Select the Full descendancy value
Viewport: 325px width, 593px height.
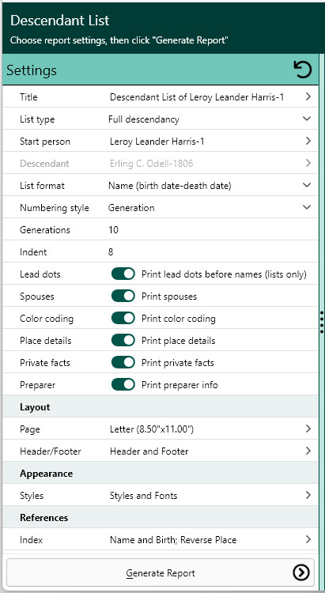[x=143, y=119]
